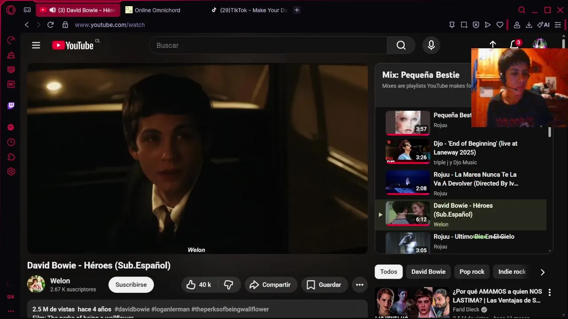Viewport: 568px width, 319px height.
Task: Click the pinboard pin icon
Action: pyautogui.click(x=452, y=25)
